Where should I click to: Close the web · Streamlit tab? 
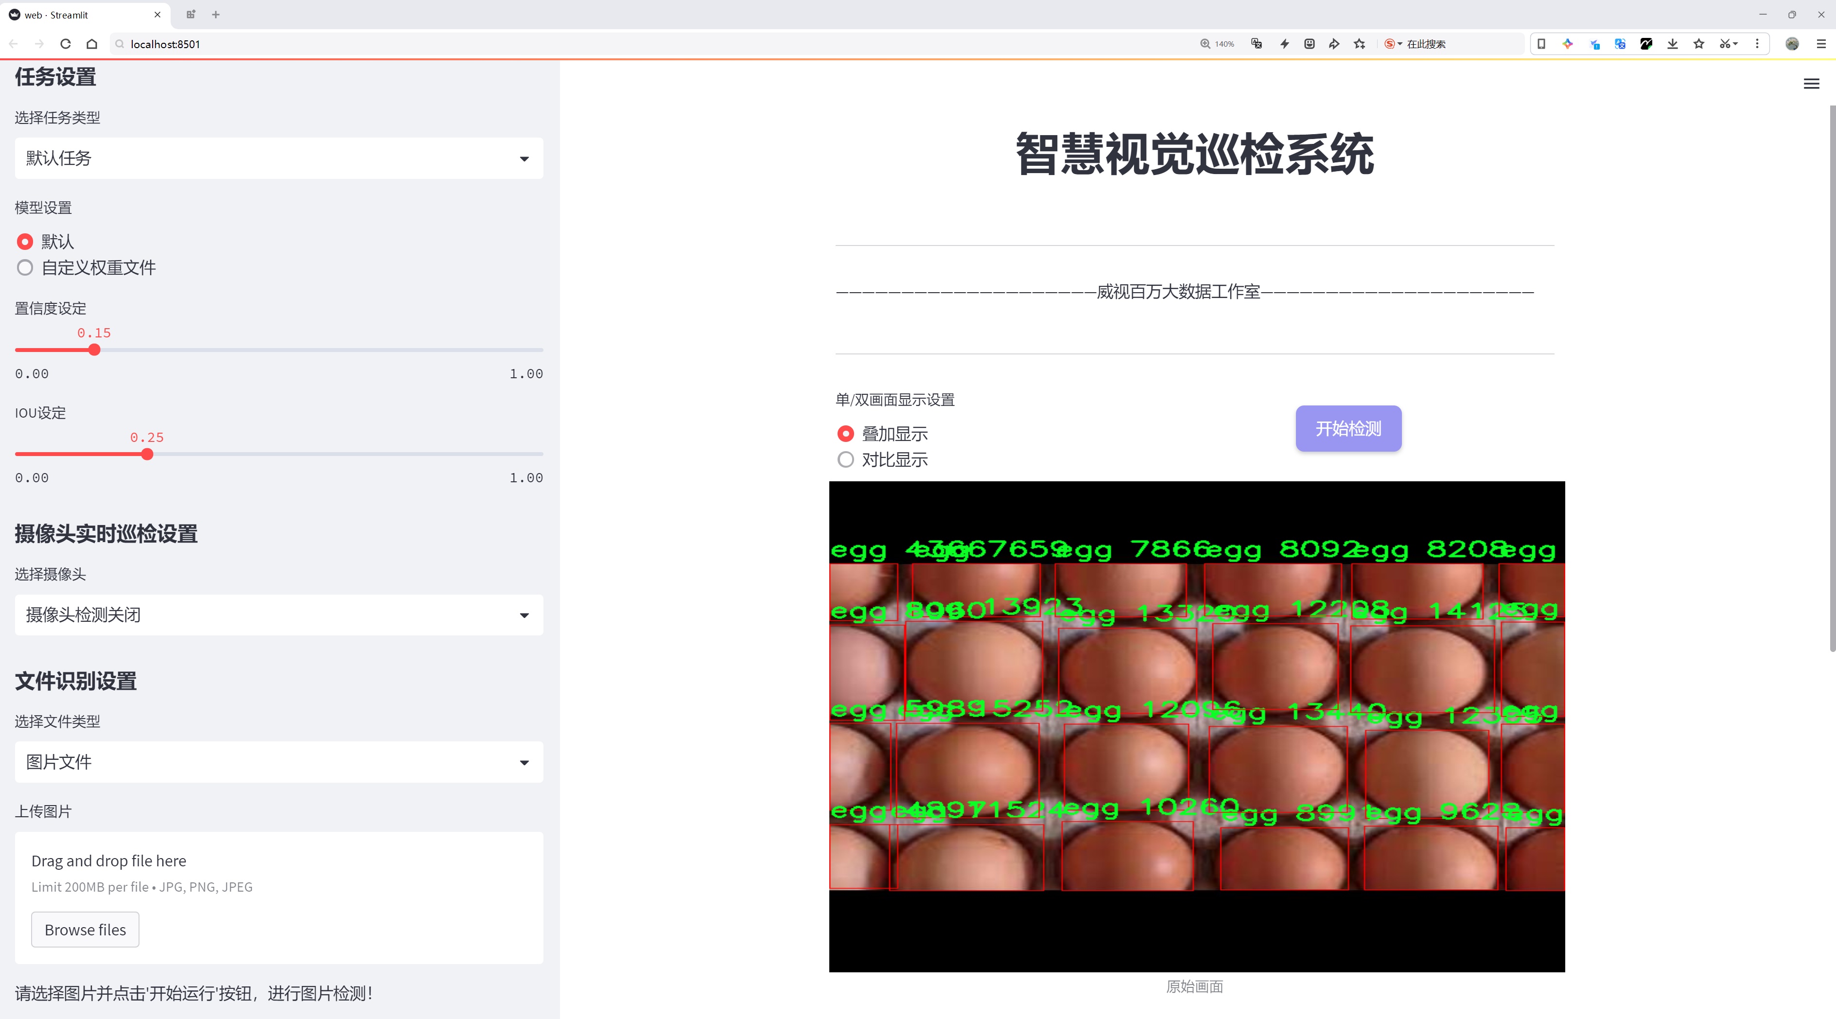coord(157,14)
